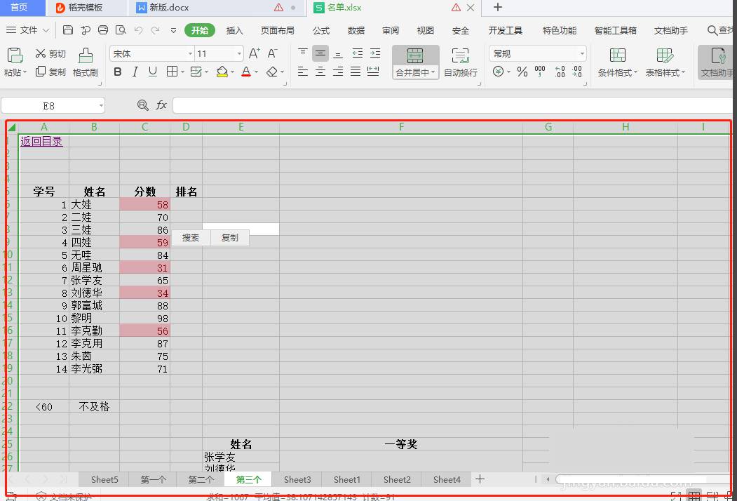Click the copy (复制) ribbon button
The height and width of the screenshot is (501, 737).
click(50, 72)
